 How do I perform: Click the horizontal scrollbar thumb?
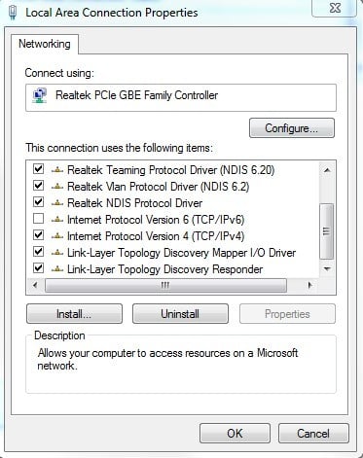coord(165,285)
